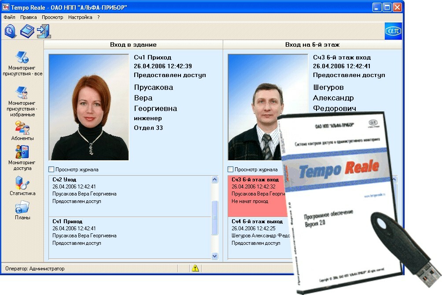Screen dimensions: 442x295
Task: Open the Настройка menu
Action: click(x=80, y=17)
